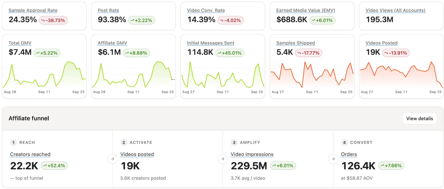Screen dimensions: 444x189
Task: Click the +8.88% Affiliate GMV badge
Action: (x=136, y=53)
